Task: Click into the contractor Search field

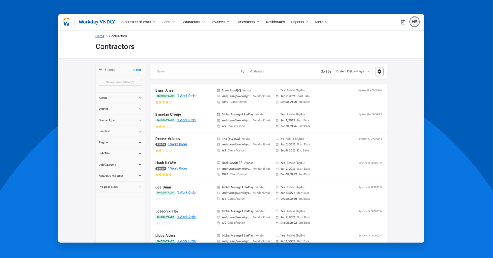Action: [197, 71]
